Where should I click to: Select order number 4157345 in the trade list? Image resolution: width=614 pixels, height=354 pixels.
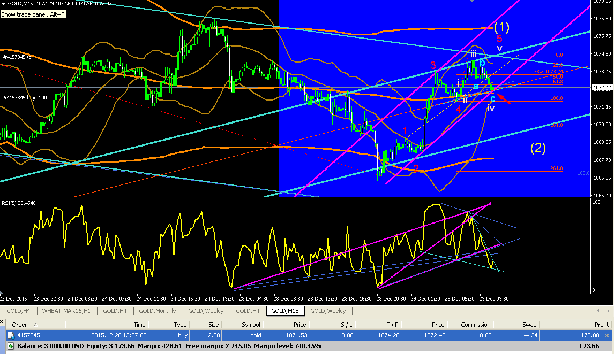(28, 335)
